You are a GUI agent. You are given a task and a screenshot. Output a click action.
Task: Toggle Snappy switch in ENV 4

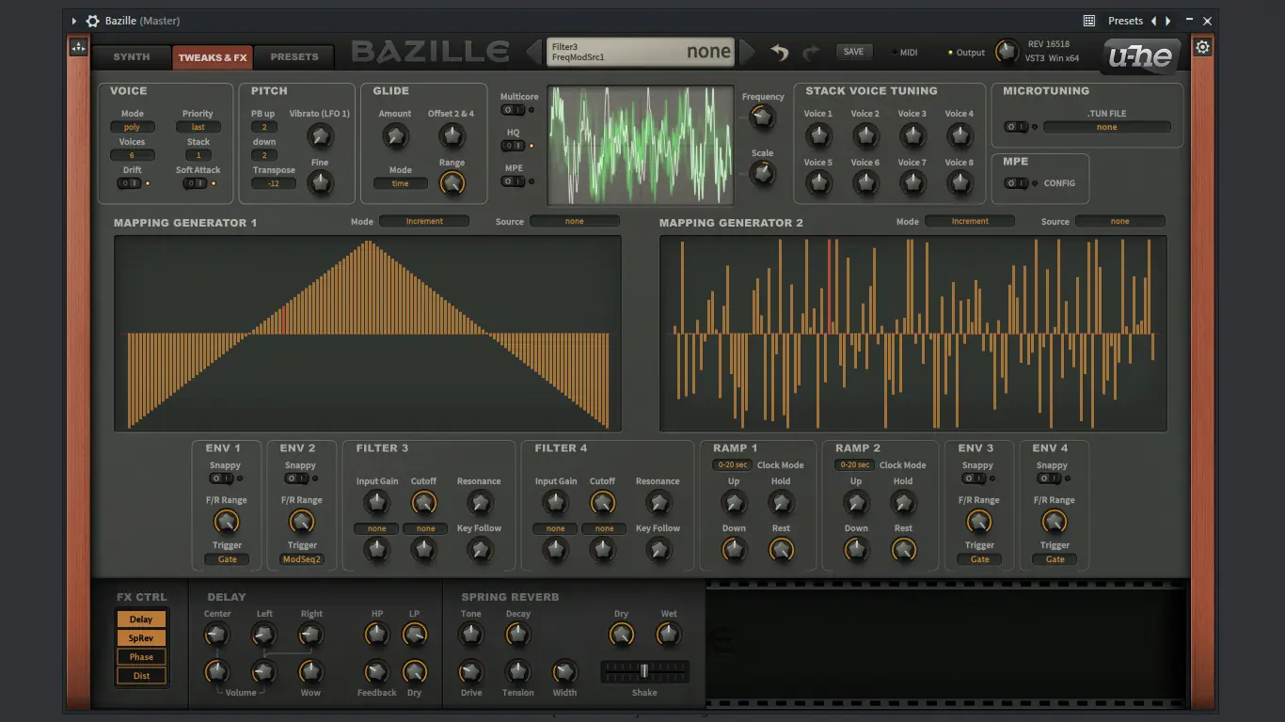1049,479
